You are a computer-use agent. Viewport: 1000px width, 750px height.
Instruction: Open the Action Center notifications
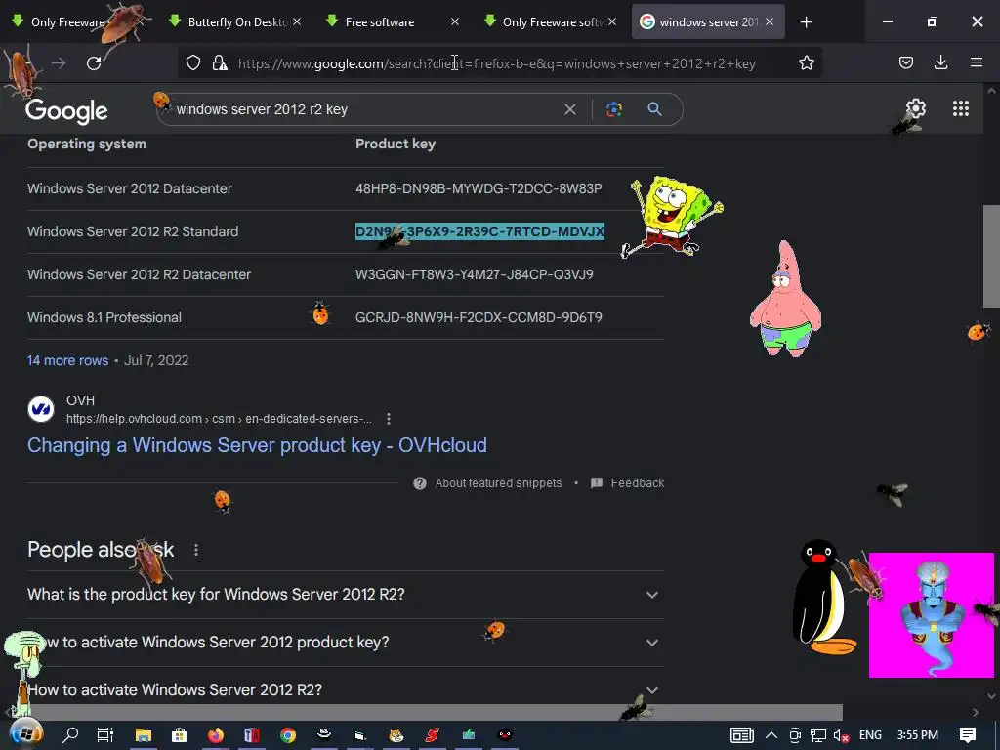tap(968, 734)
